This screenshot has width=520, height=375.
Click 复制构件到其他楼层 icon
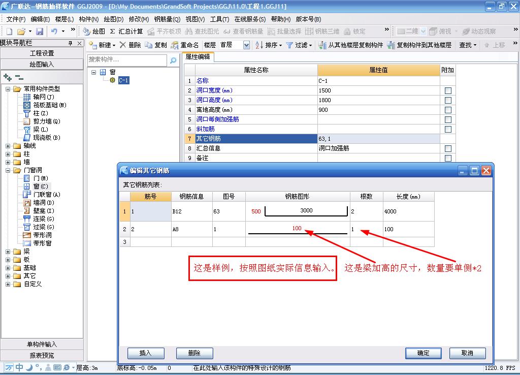(391, 45)
